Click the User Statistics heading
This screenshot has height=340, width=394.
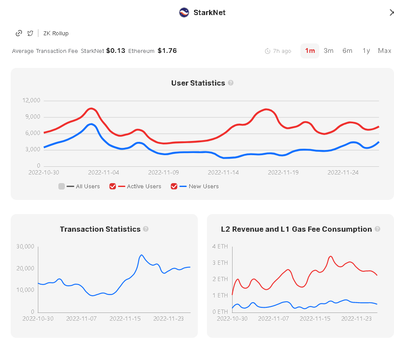tap(198, 83)
